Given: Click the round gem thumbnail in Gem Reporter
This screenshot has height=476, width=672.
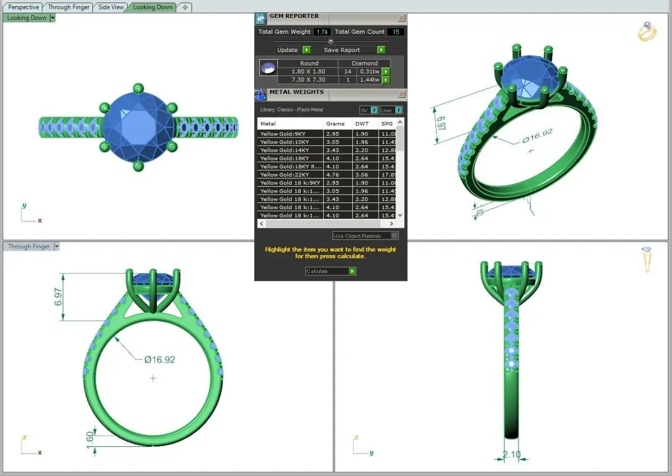Looking at the screenshot, I should 268,68.
